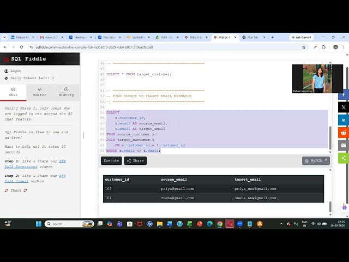Bookmark this page with star icon

304,47
